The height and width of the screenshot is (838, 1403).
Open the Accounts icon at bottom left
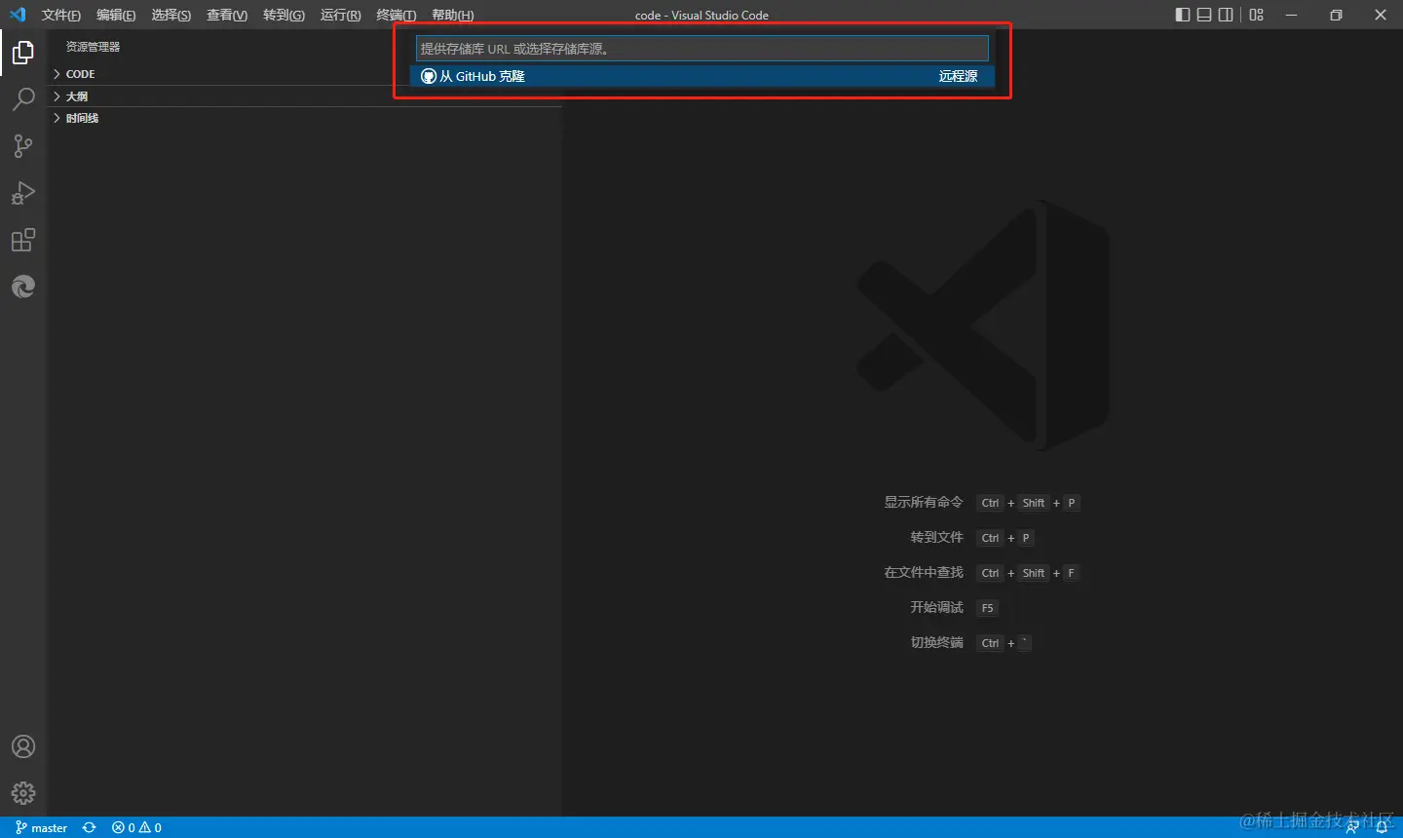[23, 745]
